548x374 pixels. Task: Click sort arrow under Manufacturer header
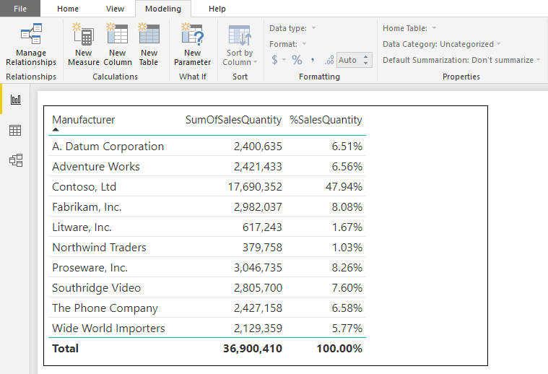56,130
